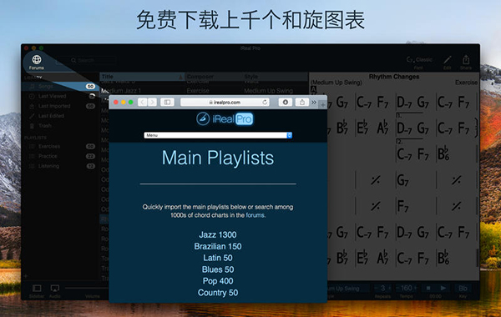Open the Classic font selector
The width and height of the screenshot is (501, 317).
(419, 60)
